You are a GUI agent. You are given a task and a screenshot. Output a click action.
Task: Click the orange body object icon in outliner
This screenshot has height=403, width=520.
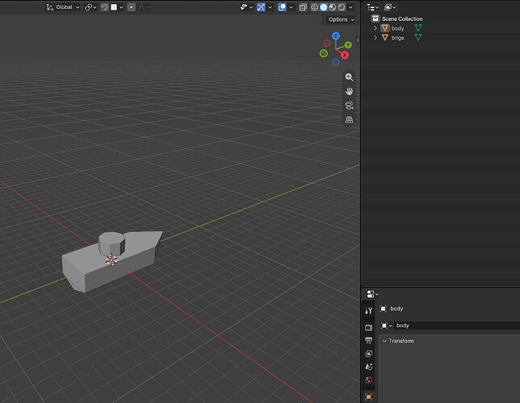[385, 28]
